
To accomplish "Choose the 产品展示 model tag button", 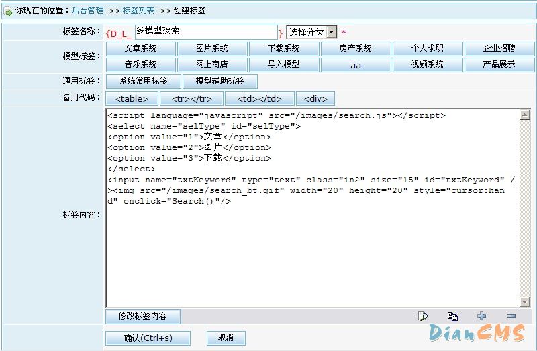I will coord(499,64).
